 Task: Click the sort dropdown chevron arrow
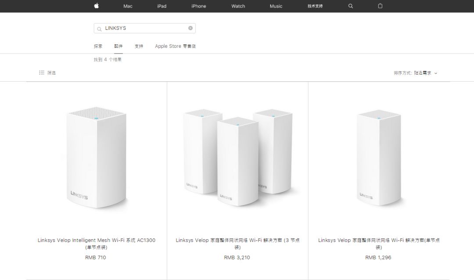436,73
